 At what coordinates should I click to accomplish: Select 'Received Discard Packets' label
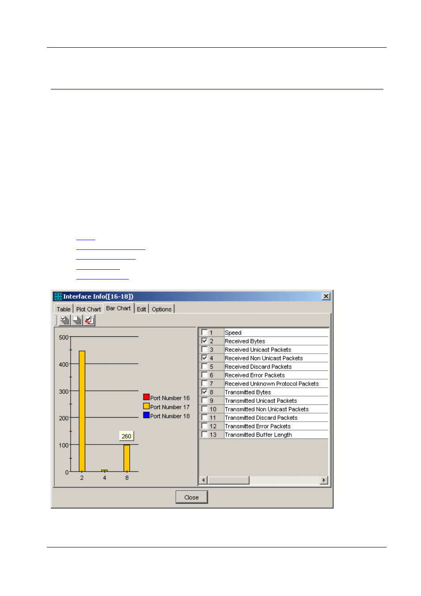pos(258,367)
